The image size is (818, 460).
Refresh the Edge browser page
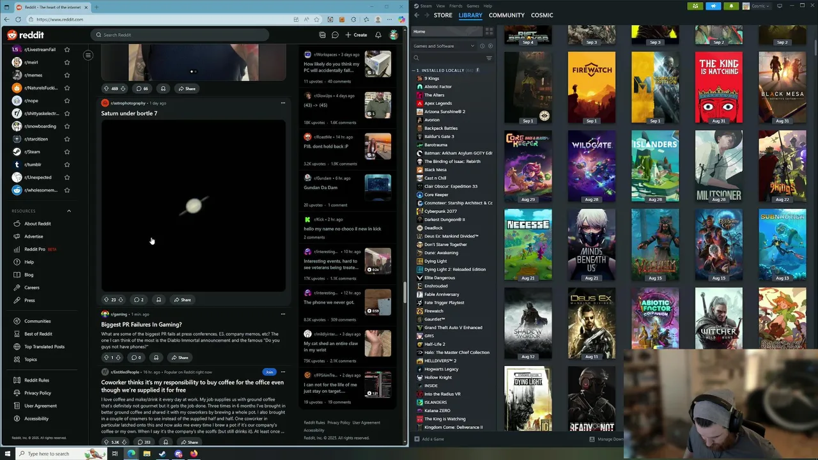click(18, 19)
